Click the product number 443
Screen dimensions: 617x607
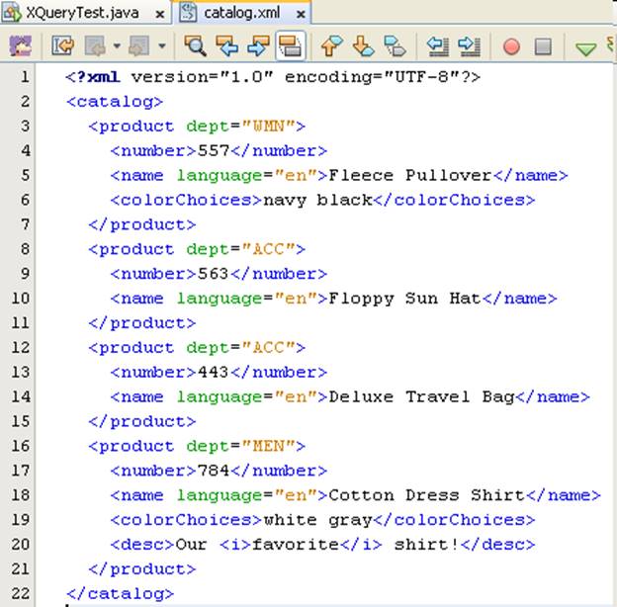214,372
